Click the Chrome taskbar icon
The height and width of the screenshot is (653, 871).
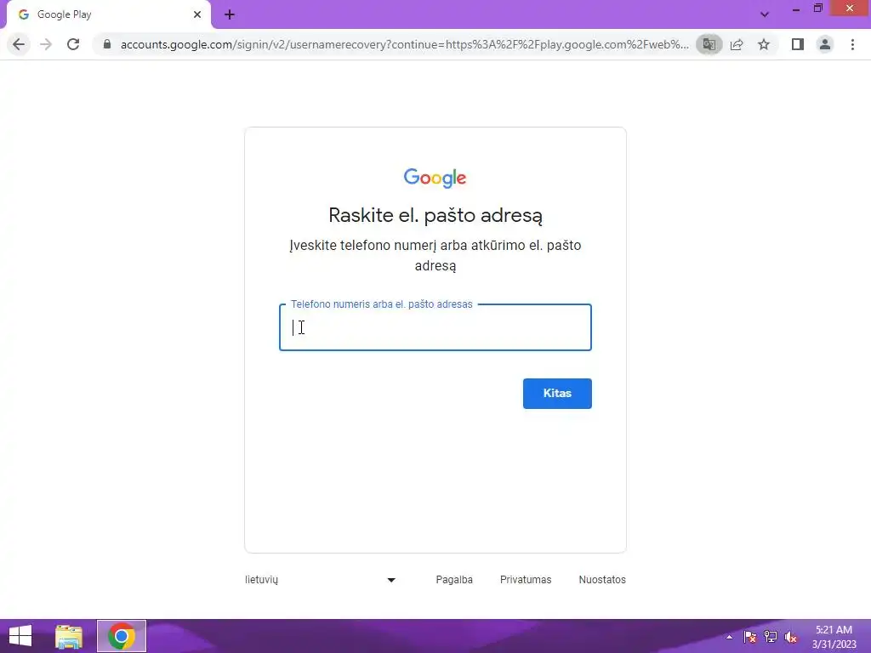(x=122, y=636)
